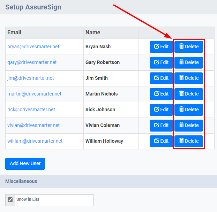This screenshot has height=212, width=217.
Task: Delete Gary Robertson's account
Action: coord(189,62)
